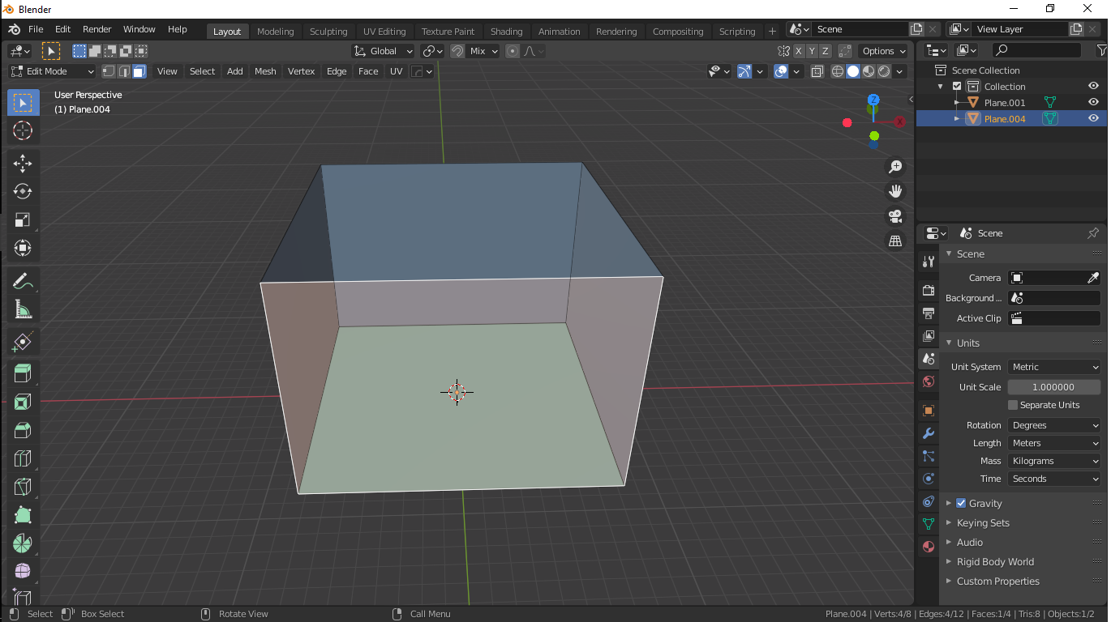Switch to face select mode
Screen dimensions: 1111x622
click(x=139, y=71)
